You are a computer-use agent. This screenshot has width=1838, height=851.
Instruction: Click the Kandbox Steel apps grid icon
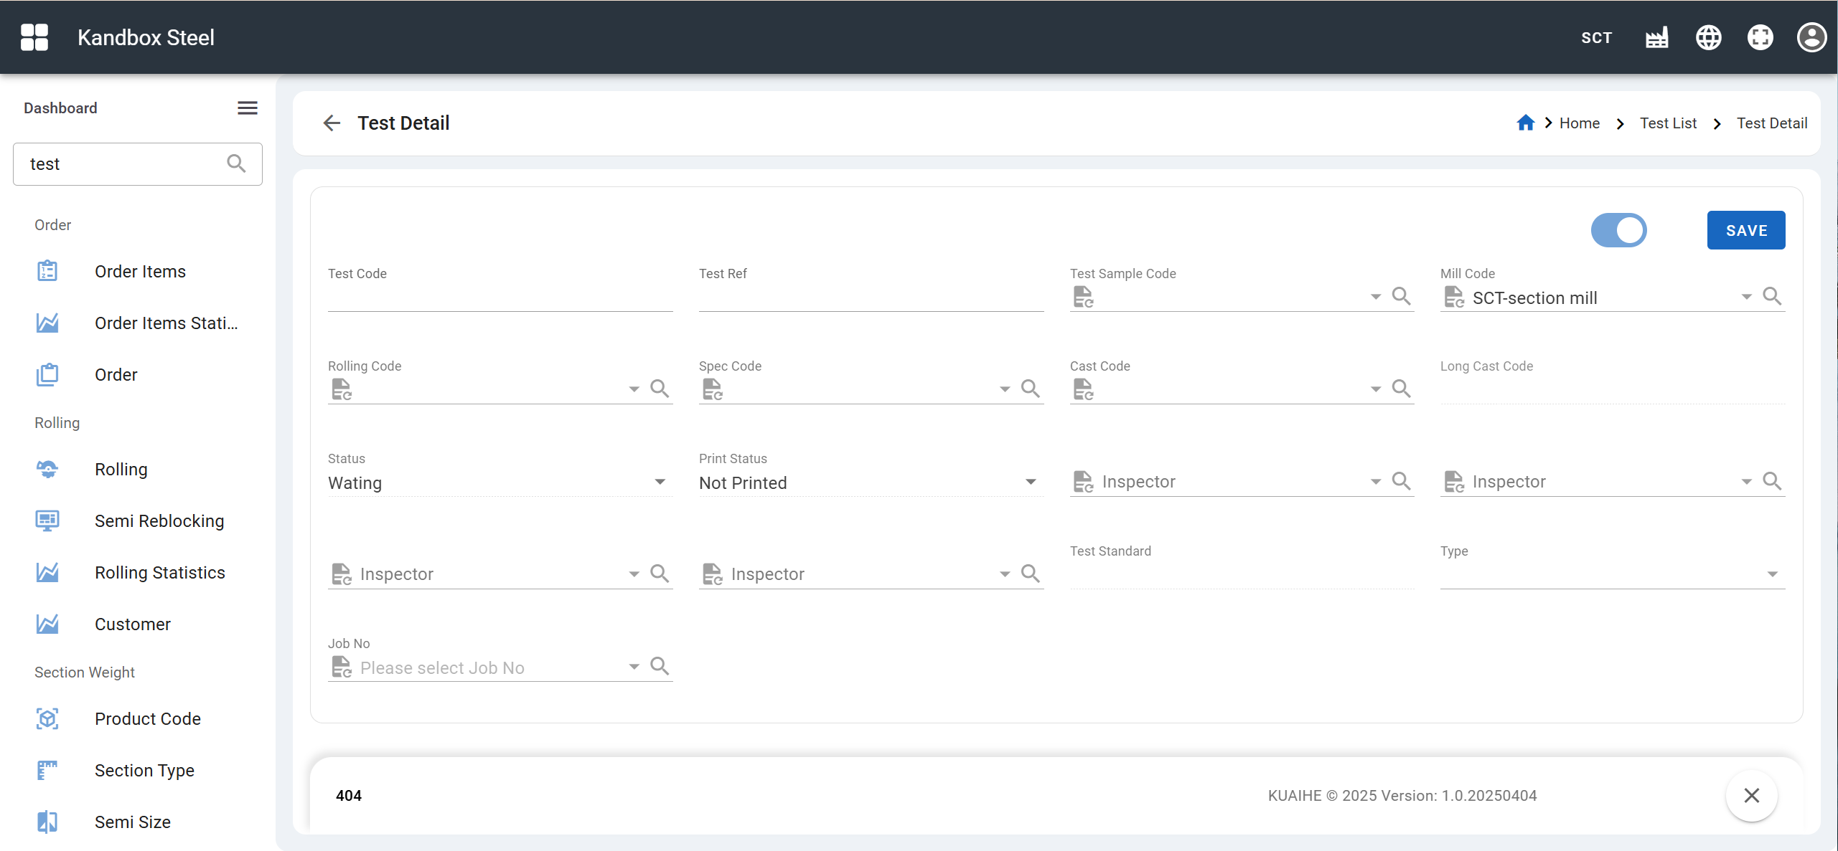34,37
